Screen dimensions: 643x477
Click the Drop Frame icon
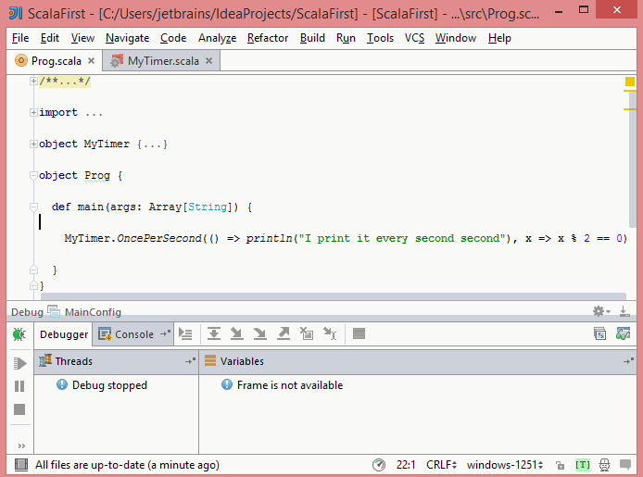pos(307,334)
